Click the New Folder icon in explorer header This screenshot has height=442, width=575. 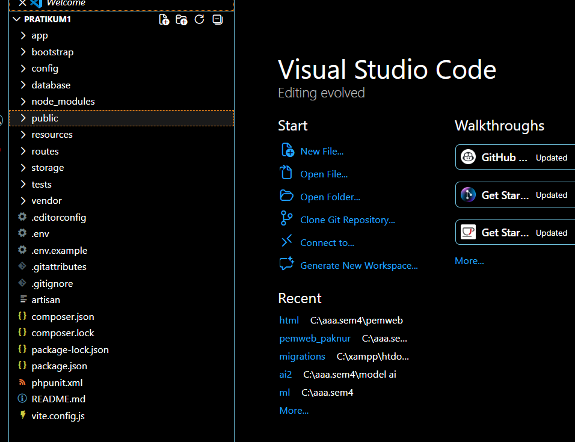(x=182, y=19)
